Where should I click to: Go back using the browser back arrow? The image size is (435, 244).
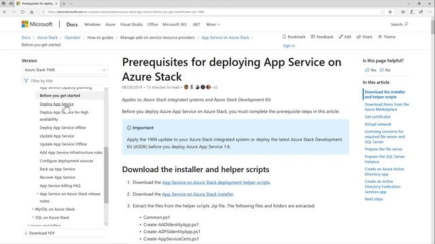pos(5,12)
